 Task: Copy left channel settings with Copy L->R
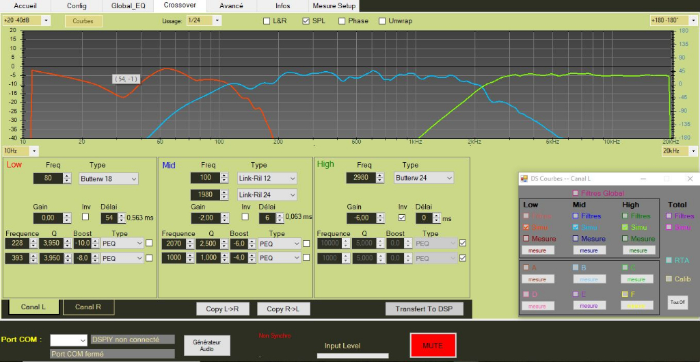(222, 309)
